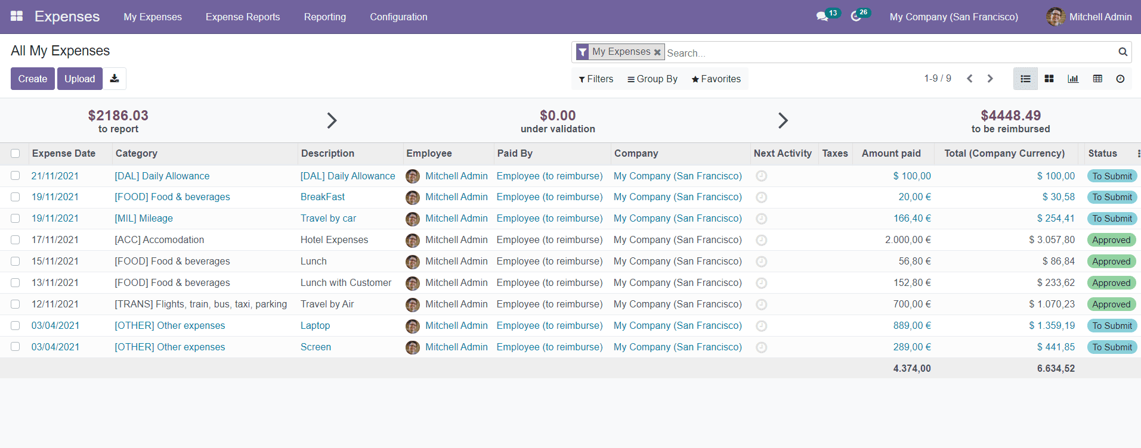This screenshot has width=1141, height=448.
Task: Click in the Search input field
Action: [889, 52]
